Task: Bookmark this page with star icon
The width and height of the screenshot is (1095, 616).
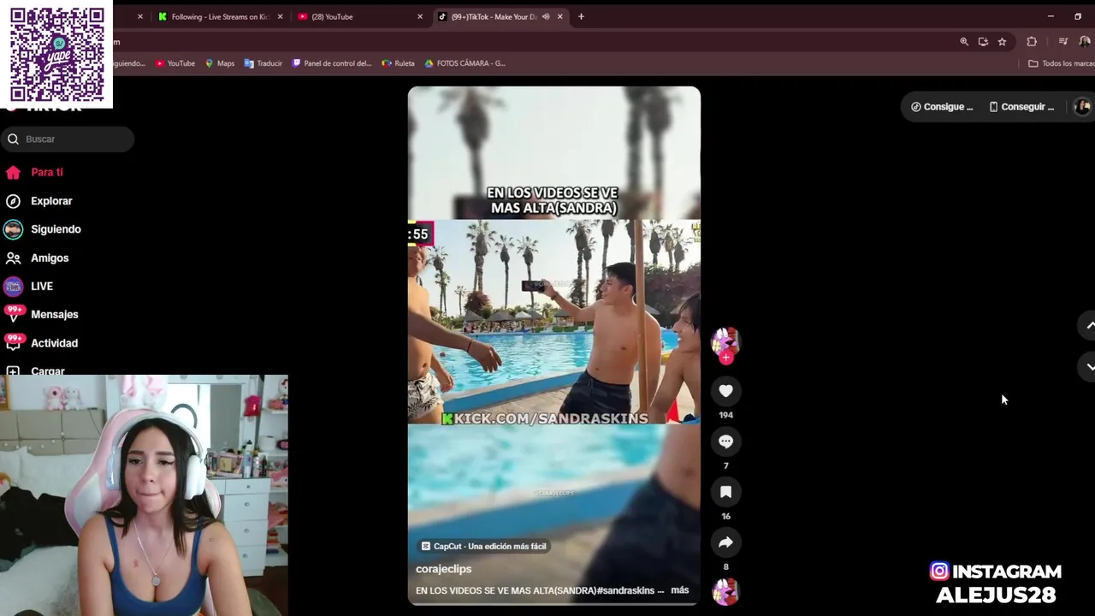Action: pyautogui.click(x=1002, y=41)
